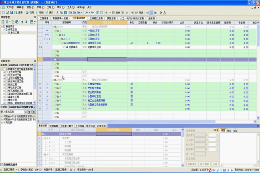Click the 调价 price adjust button
260x173 pixels.
(x=49, y=12)
